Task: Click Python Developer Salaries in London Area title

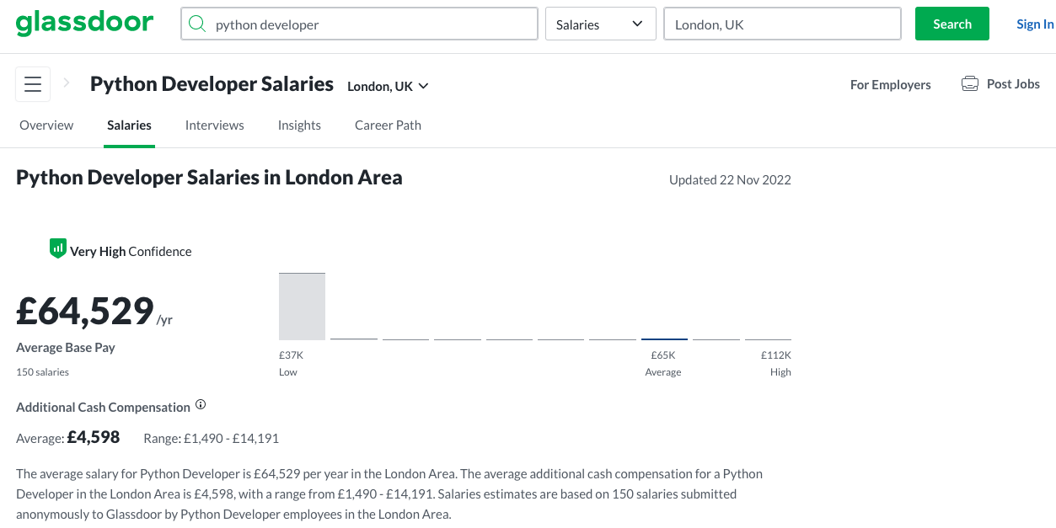Action: tap(209, 178)
